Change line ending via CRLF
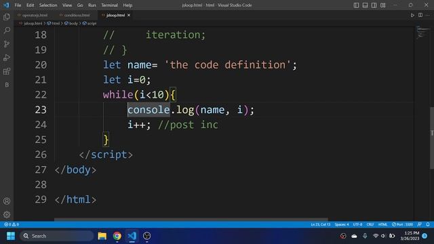 tap(370, 224)
